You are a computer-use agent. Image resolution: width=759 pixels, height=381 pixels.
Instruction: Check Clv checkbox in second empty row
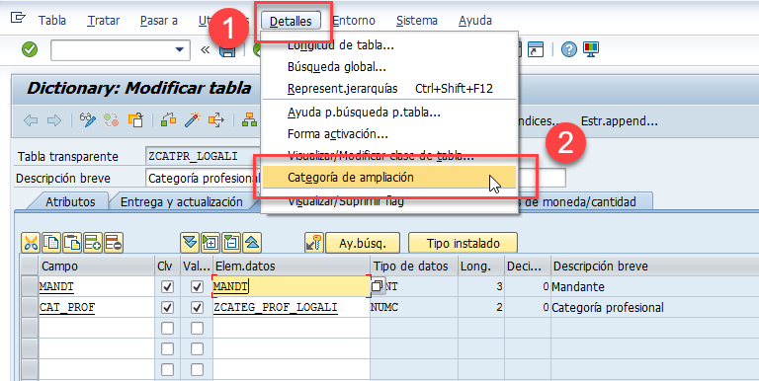point(167,349)
